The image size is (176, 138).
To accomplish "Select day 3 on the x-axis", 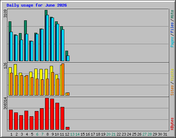I will 22,134.
